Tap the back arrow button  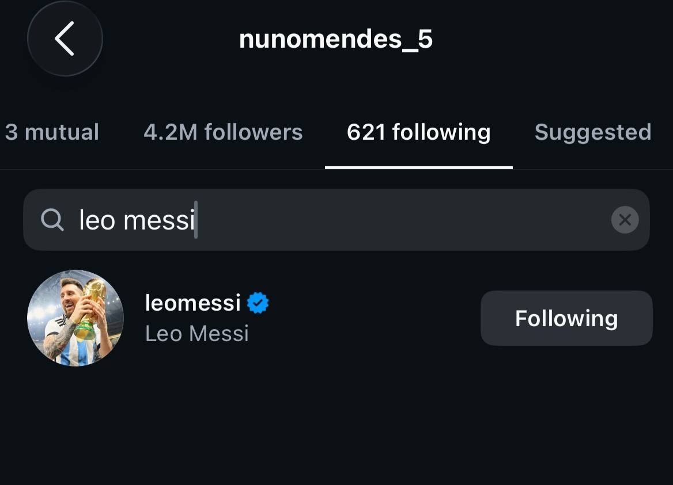(65, 39)
